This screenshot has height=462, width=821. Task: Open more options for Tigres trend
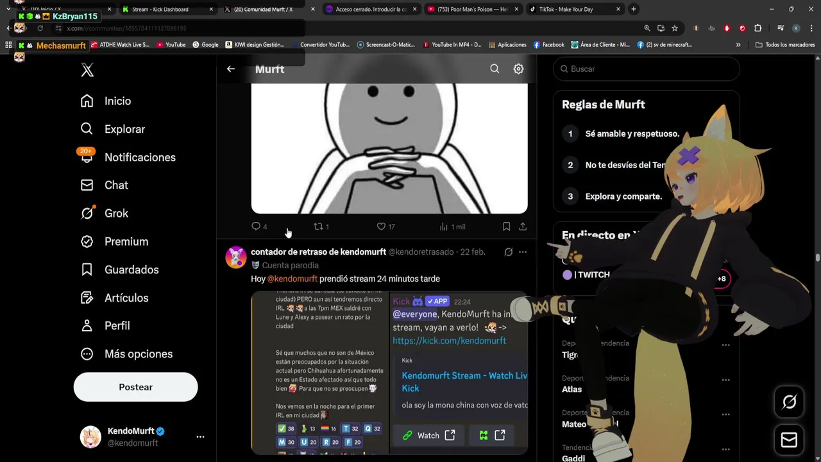pos(725,345)
